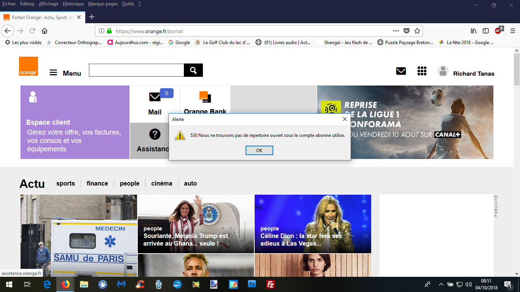This screenshot has width=520, height=292.
Task: Click the Orange logo
Action: (29, 66)
